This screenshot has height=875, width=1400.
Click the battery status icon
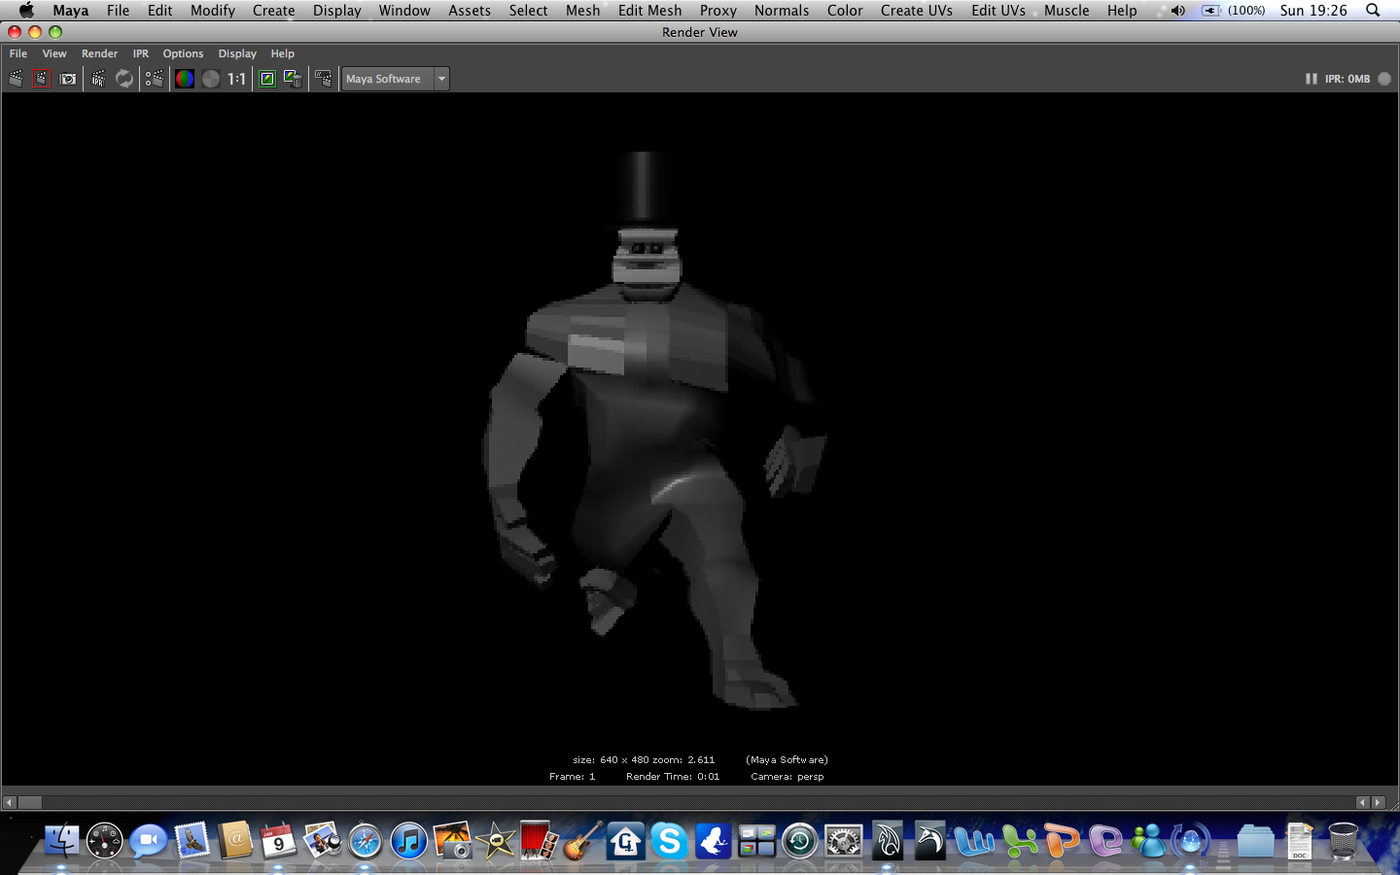(x=1211, y=11)
